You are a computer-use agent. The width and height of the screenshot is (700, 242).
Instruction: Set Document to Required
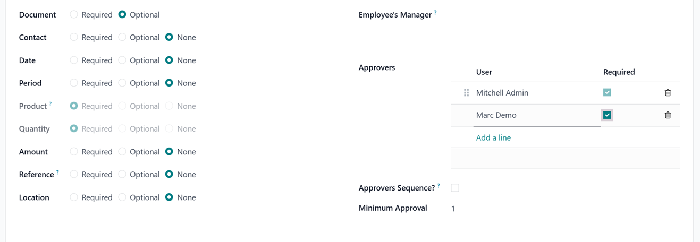[74, 15]
